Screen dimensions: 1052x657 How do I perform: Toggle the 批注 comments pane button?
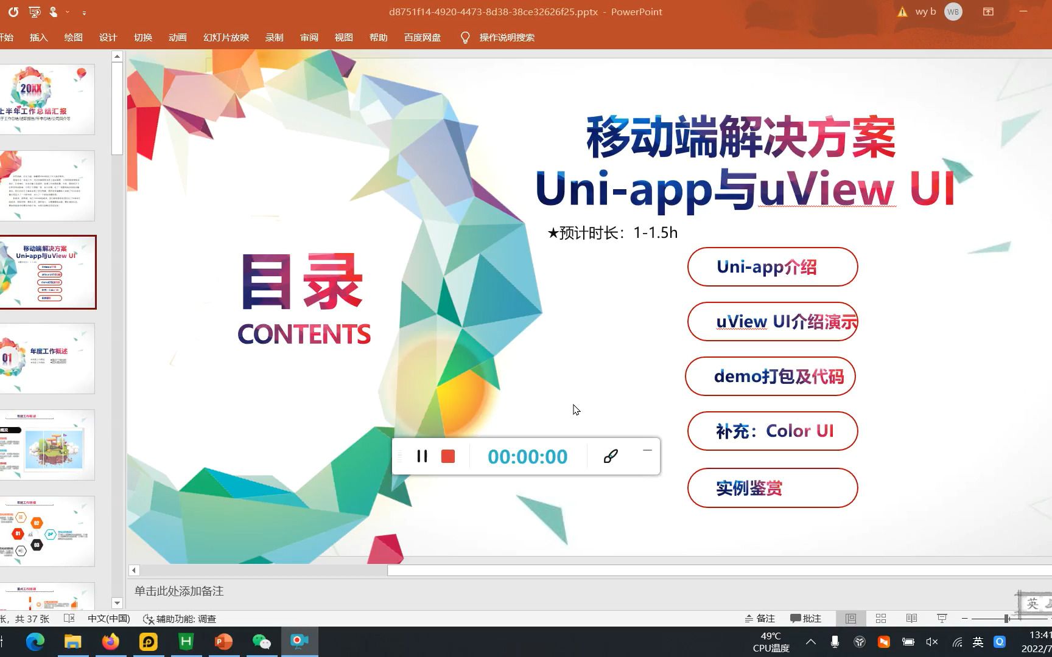pyautogui.click(x=805, y=619)
